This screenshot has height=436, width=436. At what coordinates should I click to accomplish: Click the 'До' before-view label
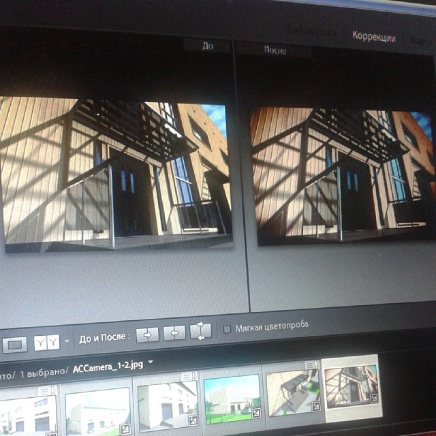pyautogui.click(x=208, y=46)
